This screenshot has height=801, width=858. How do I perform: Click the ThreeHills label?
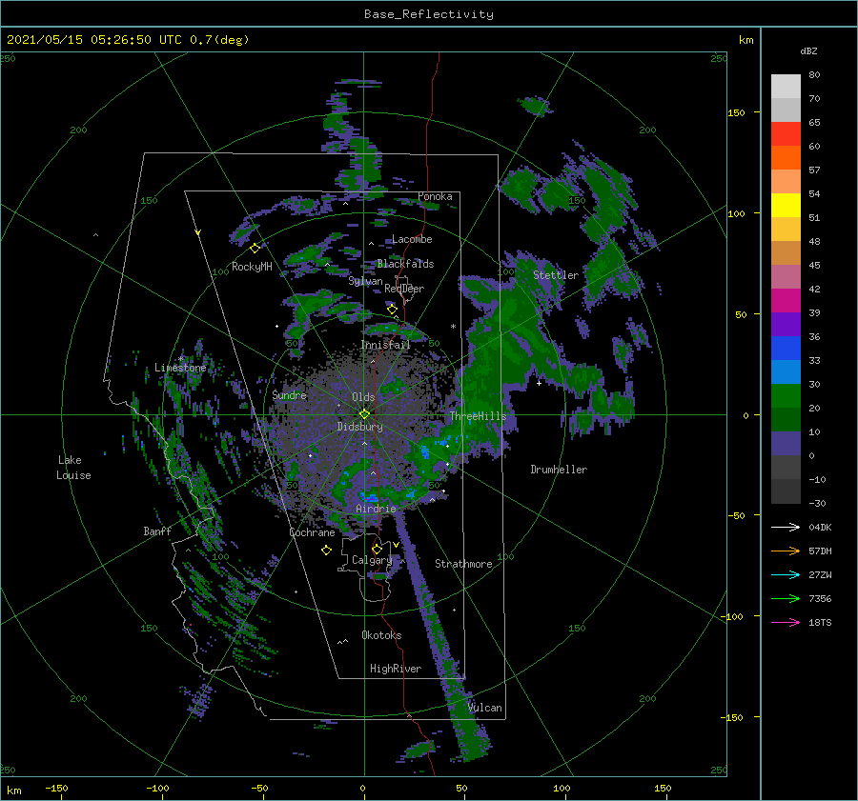point(478,416)
